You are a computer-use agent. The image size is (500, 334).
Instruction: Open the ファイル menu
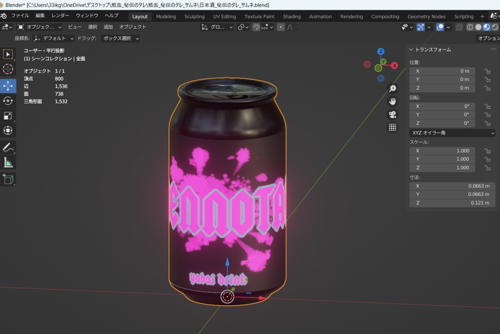(x=20, y=16)
